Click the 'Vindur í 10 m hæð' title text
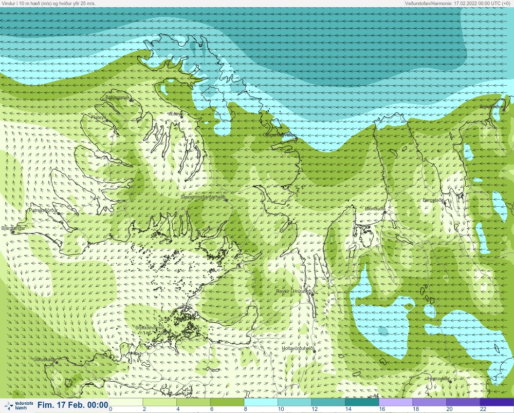The image size is (514, 413). (48, 3)
